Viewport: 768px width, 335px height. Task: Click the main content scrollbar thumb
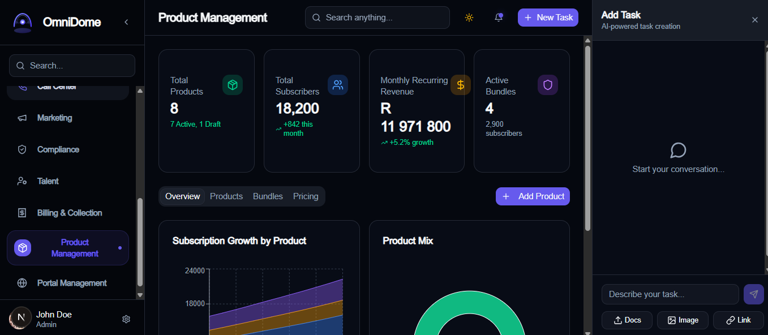click(x=587, y=138)
